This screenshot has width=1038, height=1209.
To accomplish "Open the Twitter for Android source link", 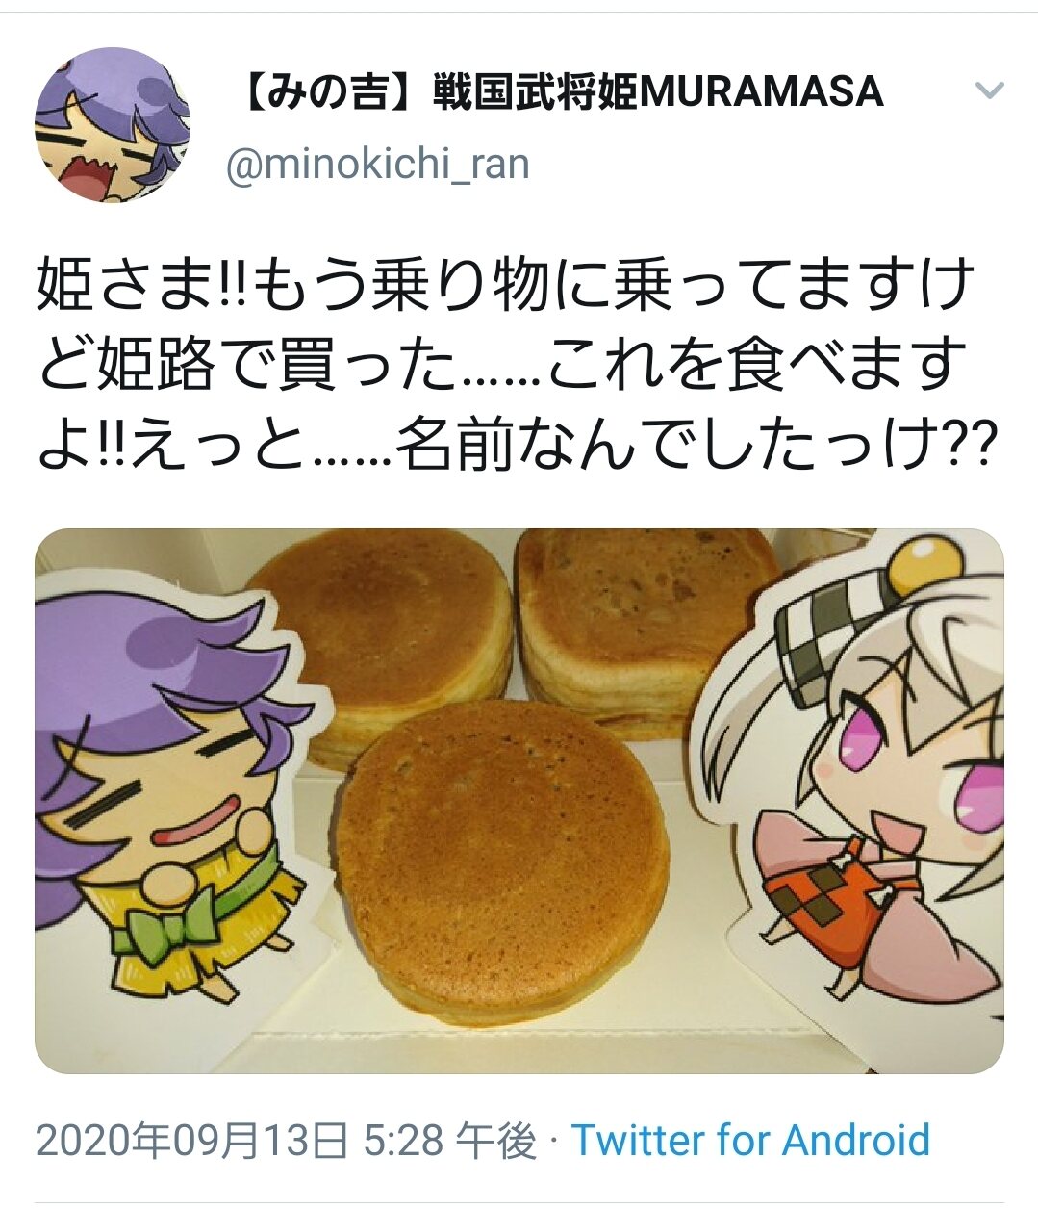I will point(751,1141).
